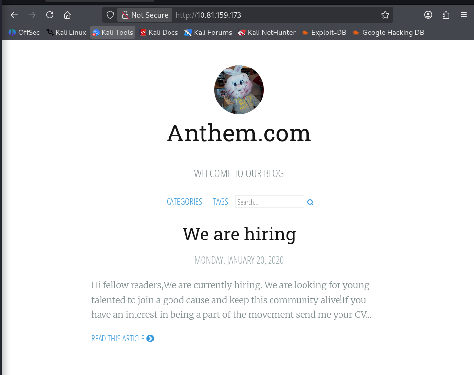Open the hamburger application menu

point(464,15)
